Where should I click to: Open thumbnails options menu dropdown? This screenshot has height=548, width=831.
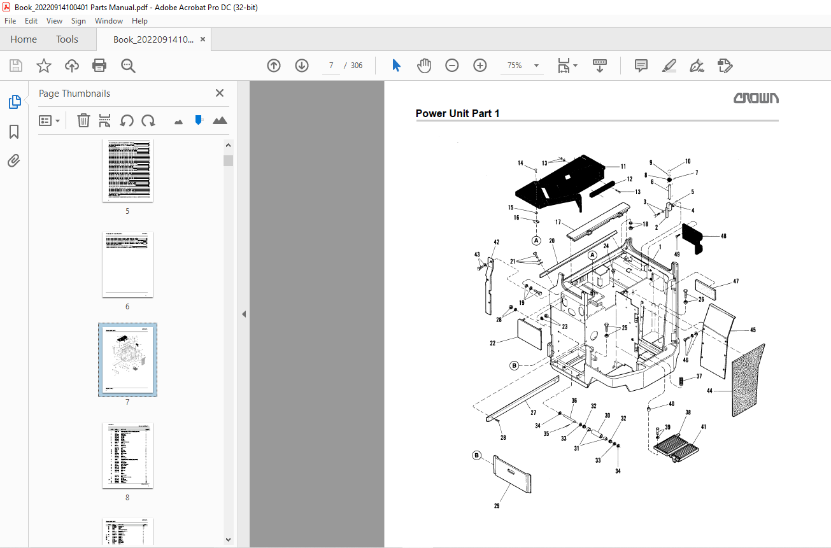(x=50, y=120)
